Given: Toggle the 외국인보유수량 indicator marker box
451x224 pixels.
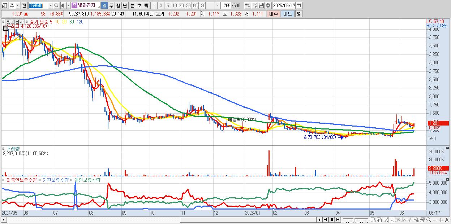Looking at the screenshot, I should pos(4,180).
